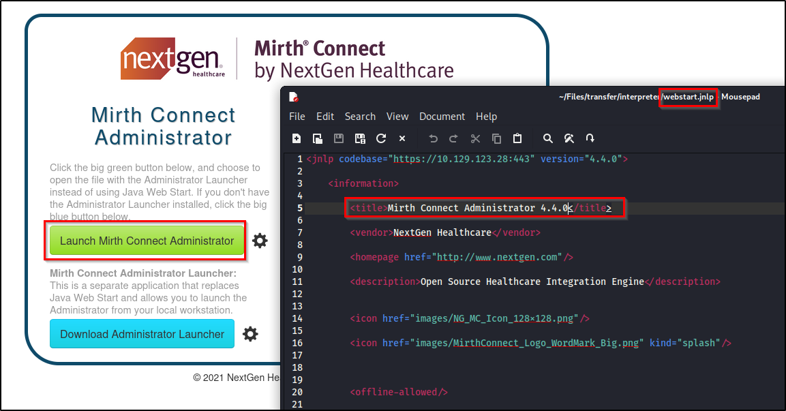Open the File menu in Mousepad

click(297, 117)
